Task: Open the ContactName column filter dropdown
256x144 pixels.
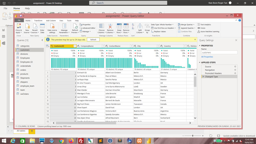Action: (x=131, y=46)
